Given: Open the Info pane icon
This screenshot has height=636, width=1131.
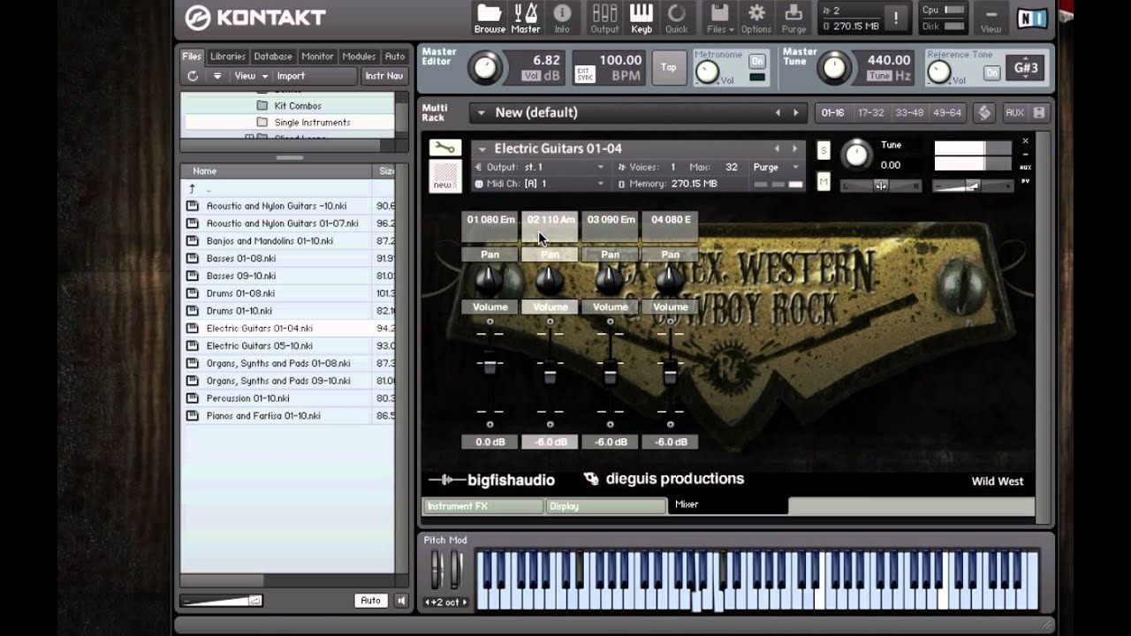Looking at the screenshot, I should [x=562, y=18].
